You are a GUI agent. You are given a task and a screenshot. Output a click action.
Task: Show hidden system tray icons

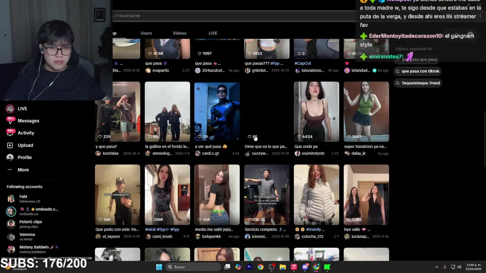pos(437,267)
